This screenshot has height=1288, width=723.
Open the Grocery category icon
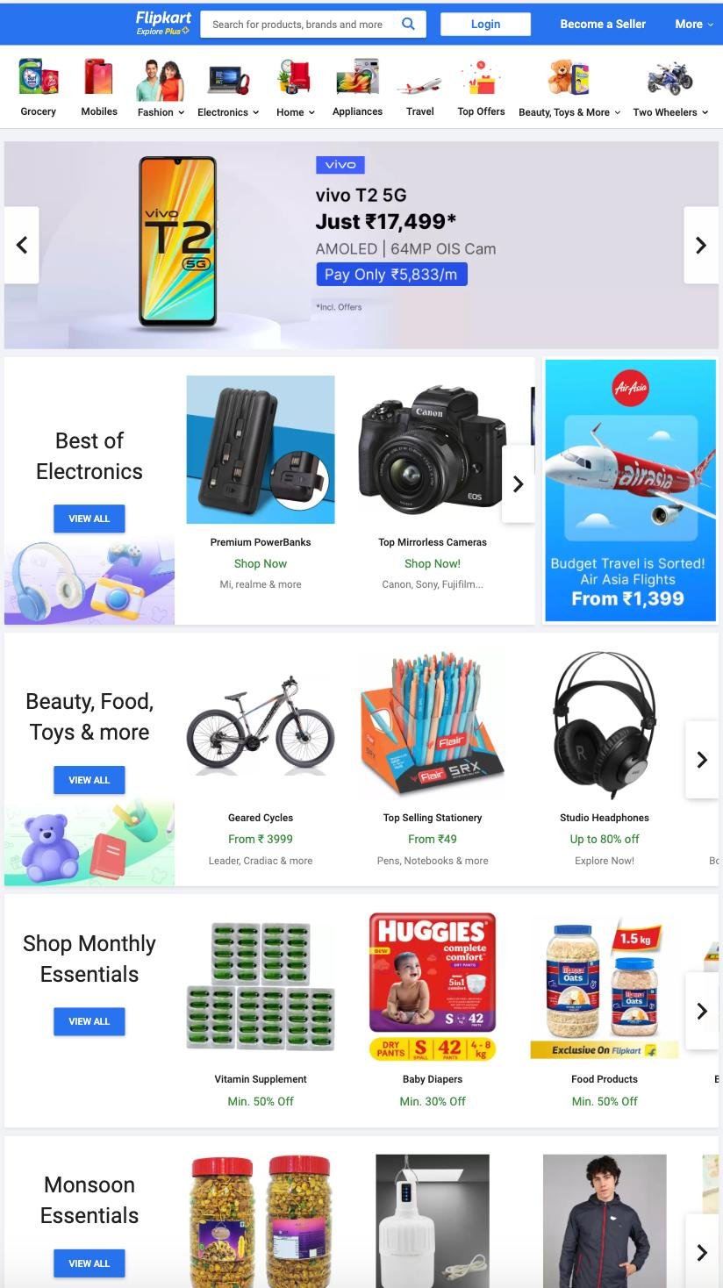pyautogui.click(x=39, y=77)
